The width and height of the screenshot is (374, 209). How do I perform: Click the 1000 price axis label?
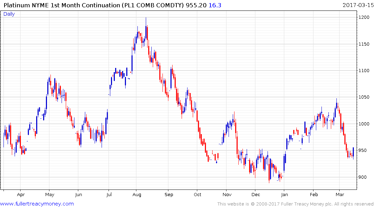pos(364,124)
